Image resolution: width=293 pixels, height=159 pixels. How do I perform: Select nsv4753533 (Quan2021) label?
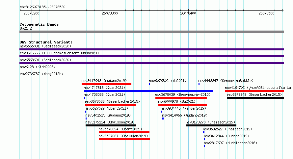click(104, 94)
